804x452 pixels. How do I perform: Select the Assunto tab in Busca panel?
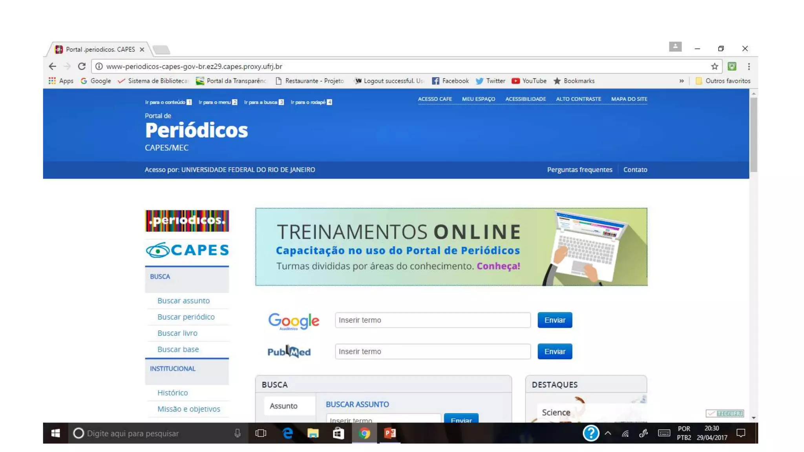[x=284, y=406]
